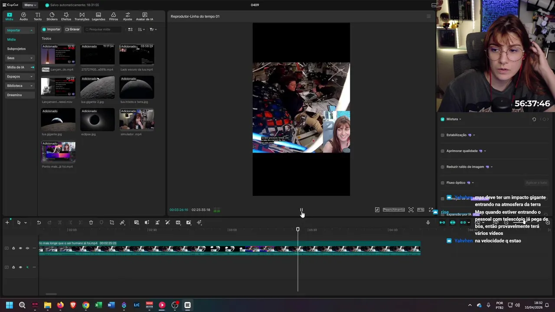Expand the Mistura settings arrow
The image size is (555, 312).
click(460, 119)
